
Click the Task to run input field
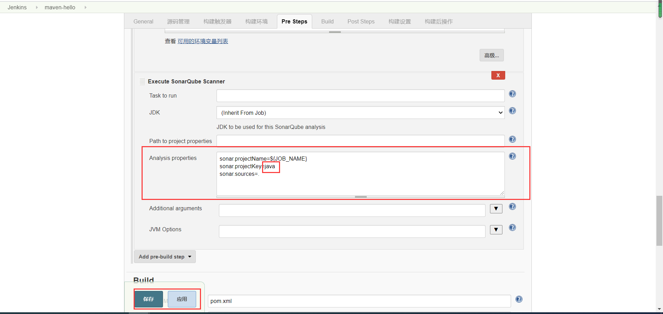tap(361, 95)
